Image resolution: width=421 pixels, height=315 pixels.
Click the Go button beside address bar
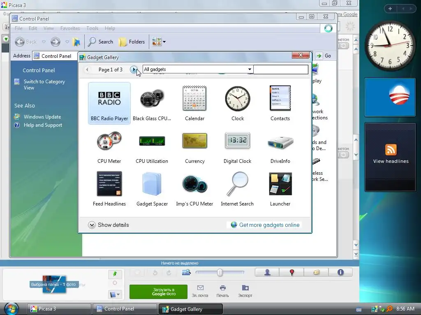tap(324, 56)
